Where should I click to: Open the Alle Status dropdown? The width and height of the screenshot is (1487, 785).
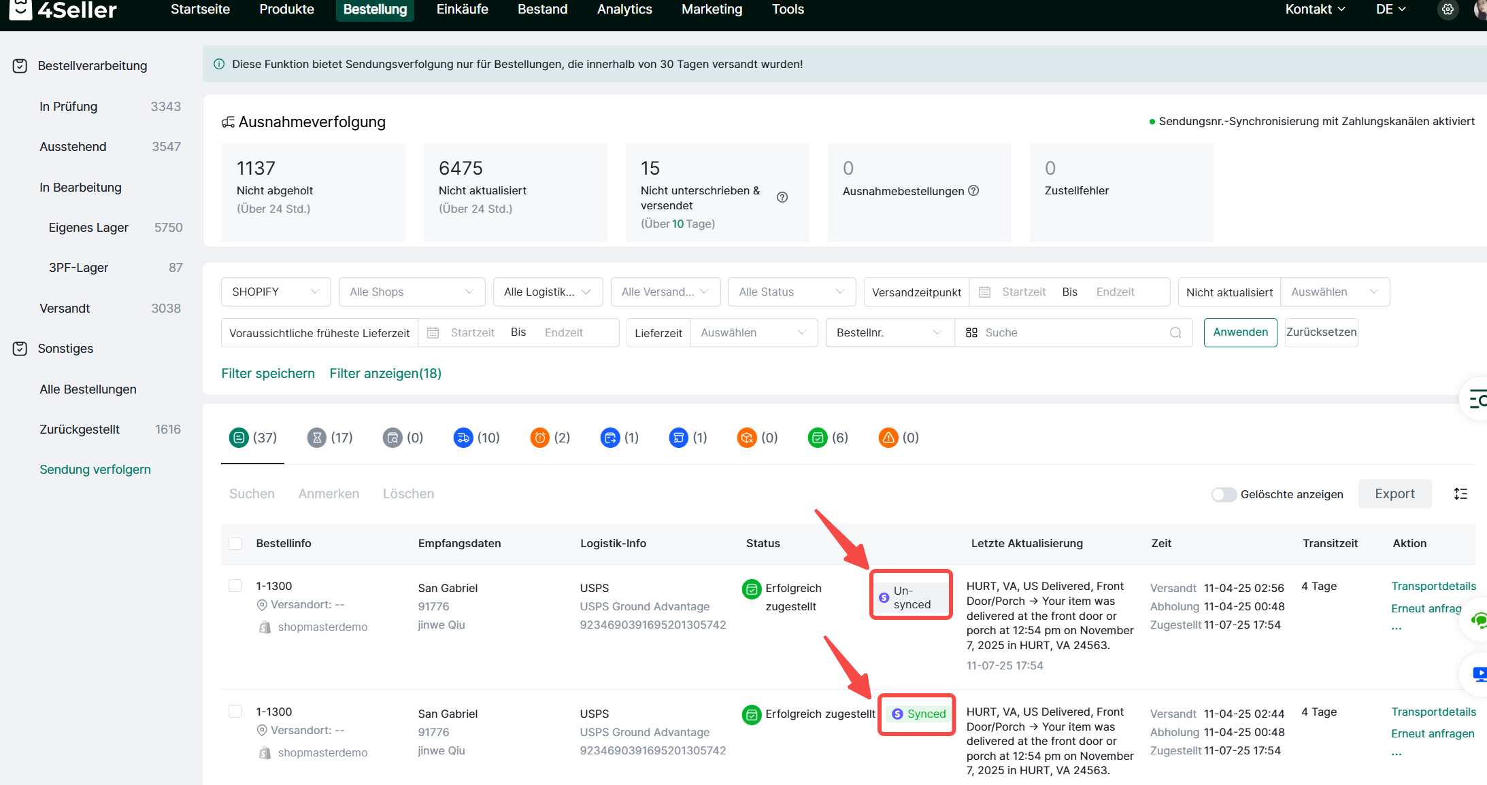(791, 292)
